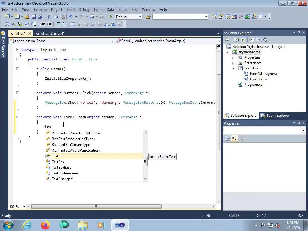308x231 pixels.
Task: Open Internet Explorer from the taskbar
Action: 27,225
